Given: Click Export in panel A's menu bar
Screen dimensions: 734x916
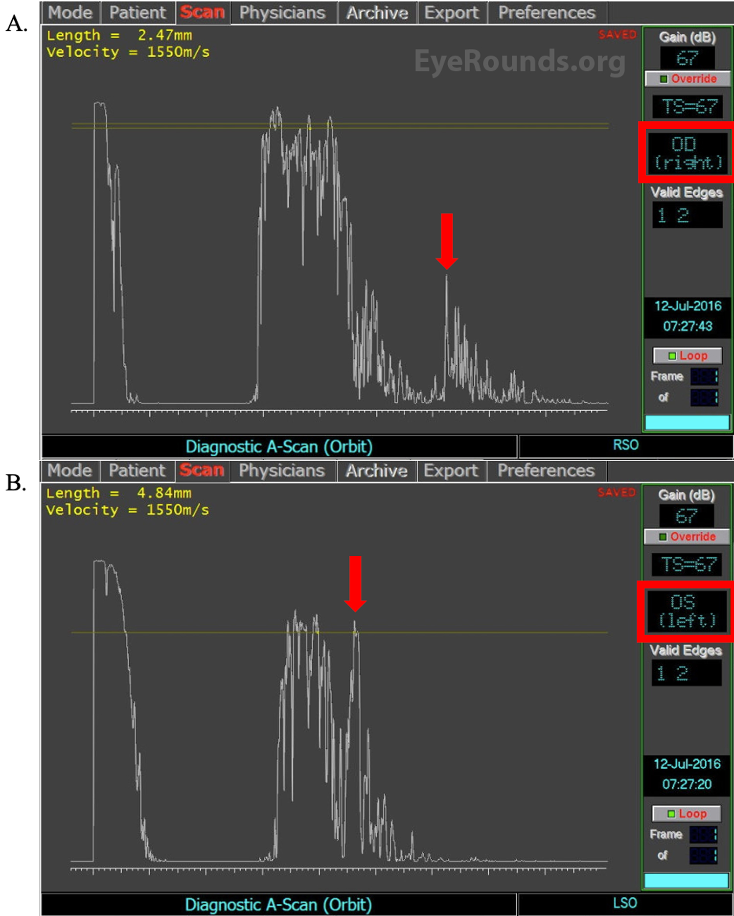Looking at the screenshot, I should point(451,13).
